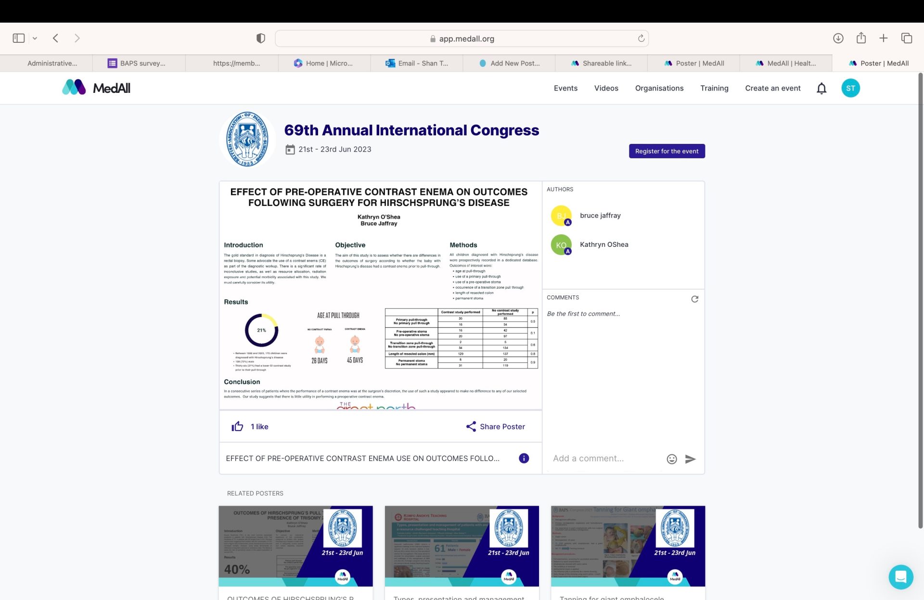
Task: Open author Kathryn OShea profile
Action: pyautogui.click(x=603, y=244)
